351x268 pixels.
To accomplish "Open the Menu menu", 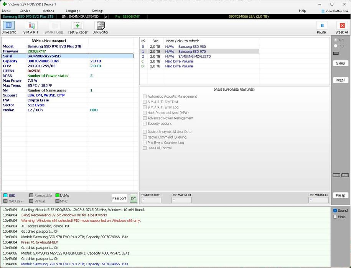I will [x=6, y=11].
